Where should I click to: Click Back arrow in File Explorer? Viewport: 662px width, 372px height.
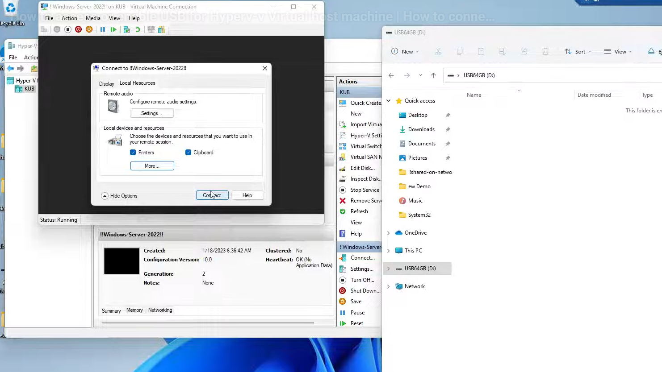[391, 75]
